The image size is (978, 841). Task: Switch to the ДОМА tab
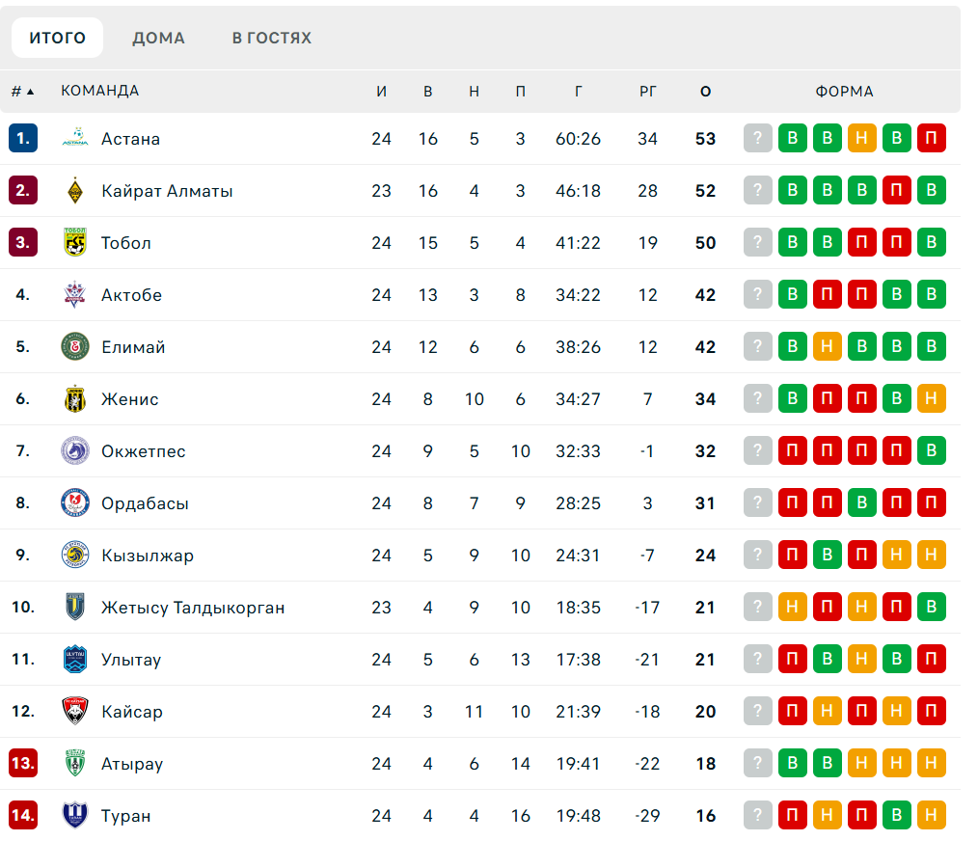[158, 38]
